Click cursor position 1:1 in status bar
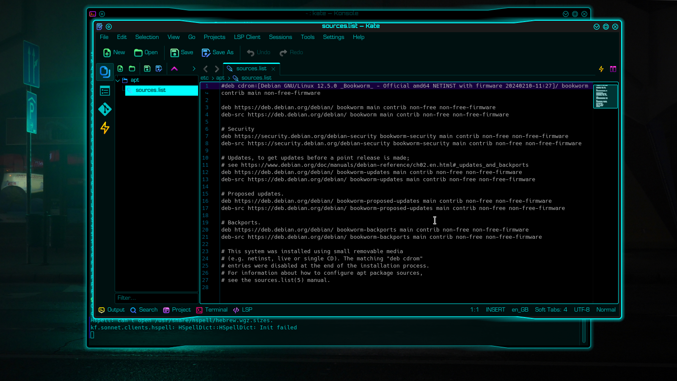The image size is (677, 381). coord(475,310)
